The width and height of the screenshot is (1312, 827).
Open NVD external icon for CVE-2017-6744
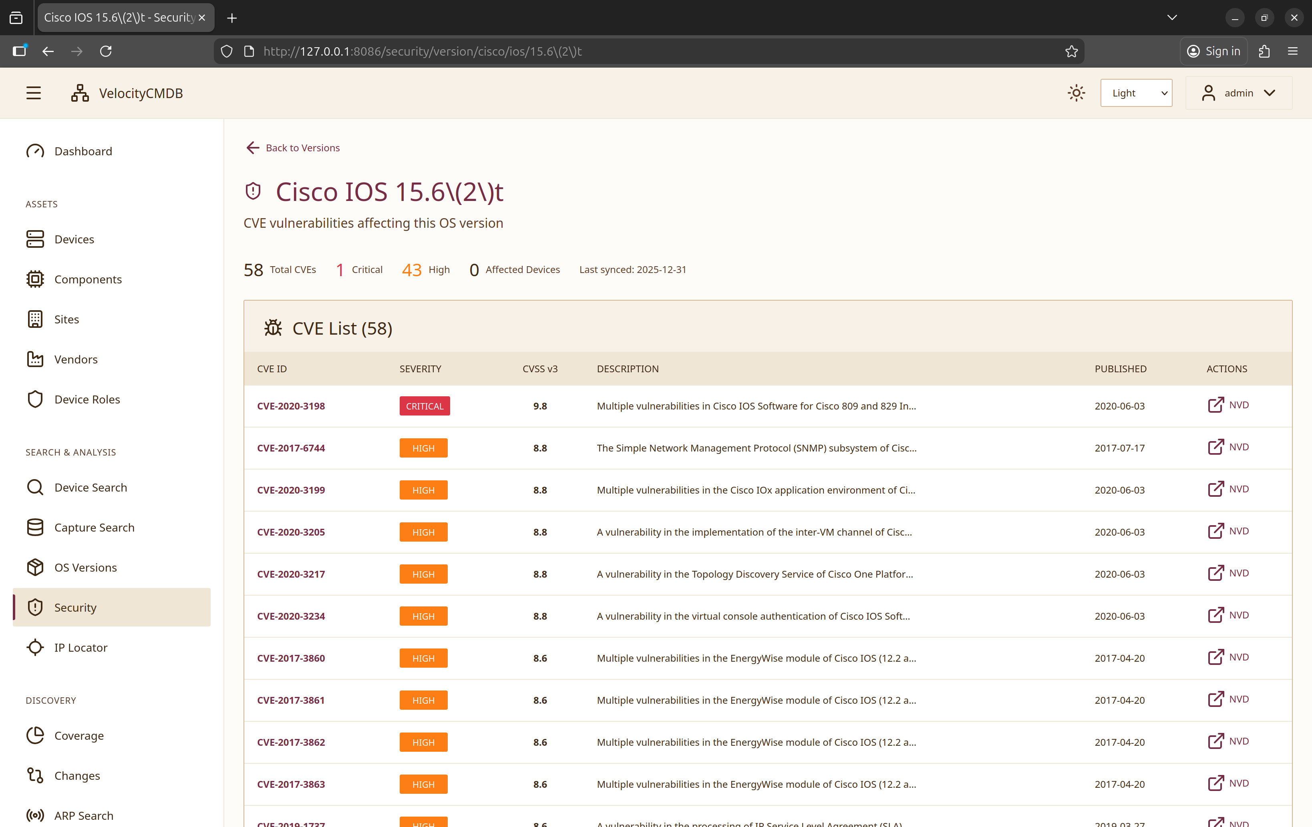coord(1215,447)
